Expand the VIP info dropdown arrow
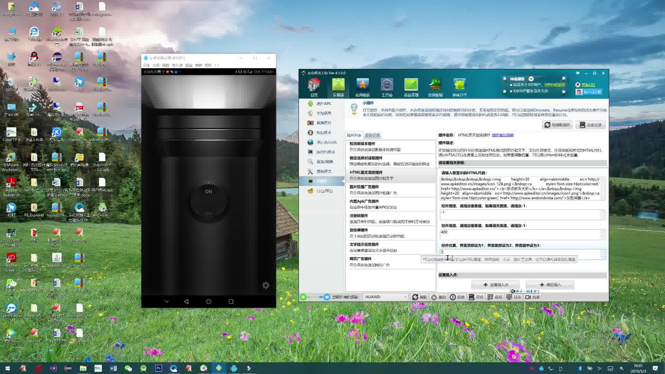This screenshot has width=665, height=374. (x=531, y=79)
